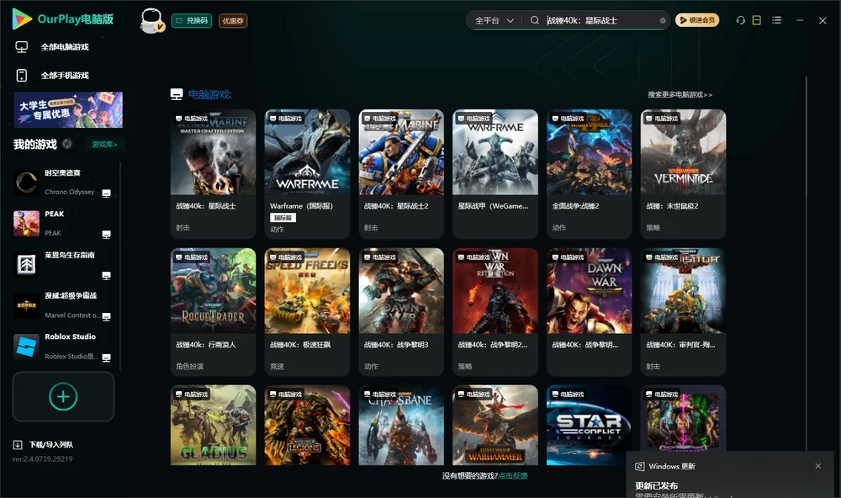Click the refresh icon beside 我的游戏
The height and width of the screenshot is (498, 841).
pos(67,144)
